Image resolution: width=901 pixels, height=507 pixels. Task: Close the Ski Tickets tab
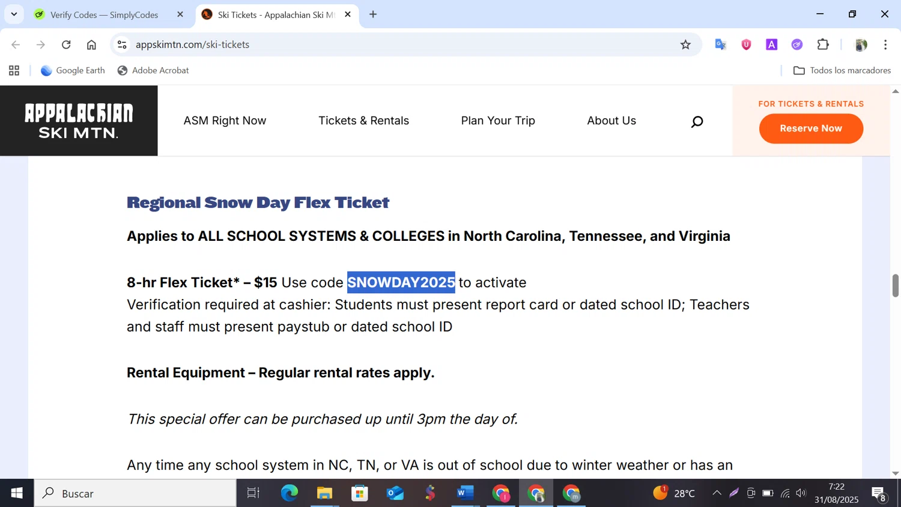tap(348, 14)
